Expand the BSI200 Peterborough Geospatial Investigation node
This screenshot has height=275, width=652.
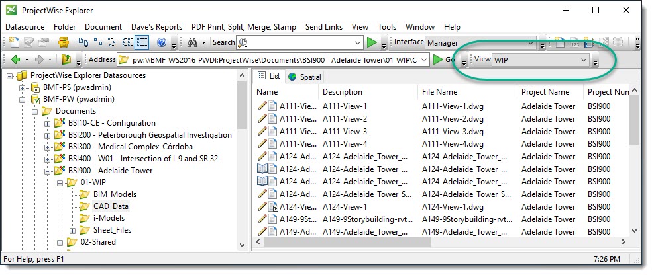click(x=48, y=135)
